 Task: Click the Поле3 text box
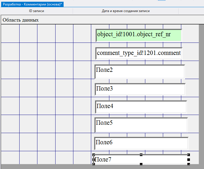[x=140, y=89]
